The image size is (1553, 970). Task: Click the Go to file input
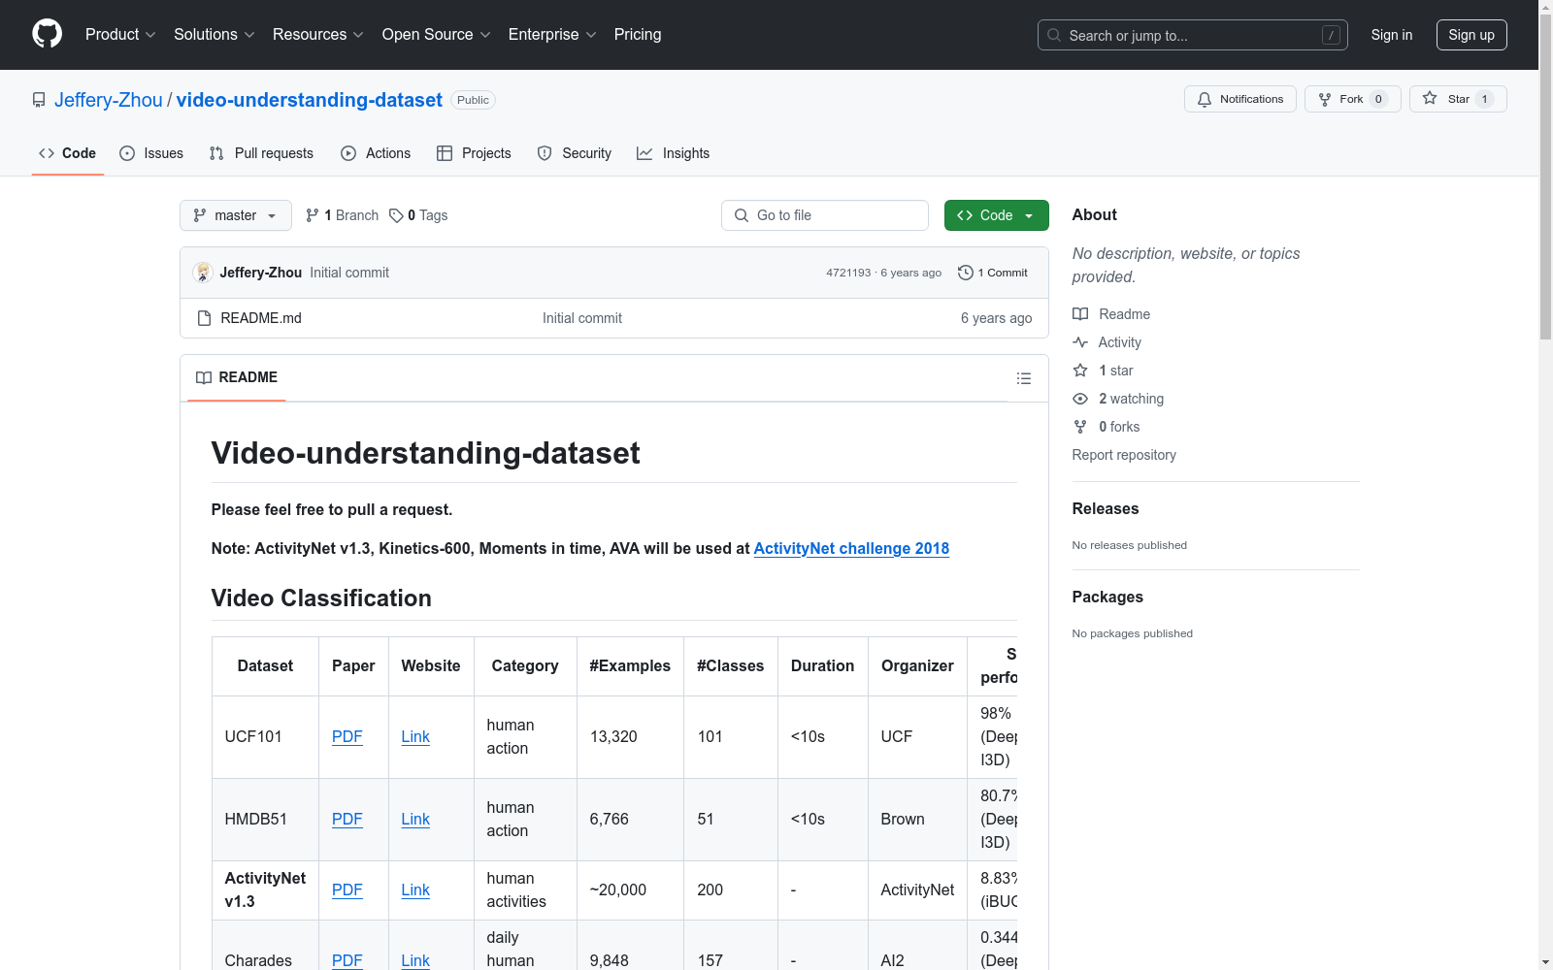825,215
